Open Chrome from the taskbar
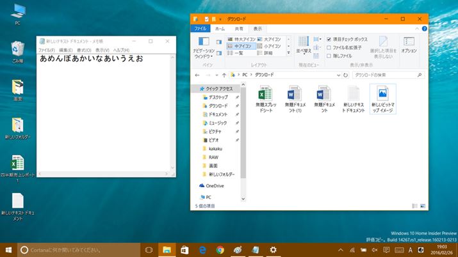458x257 pixels. pos(220,249)
